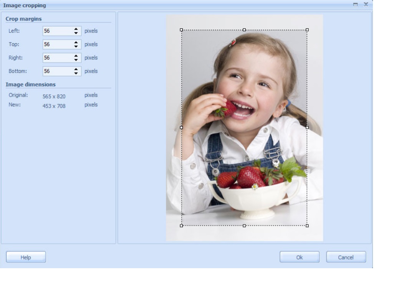
Task: Click the right-middle crop handle
Action: [307, 128]
